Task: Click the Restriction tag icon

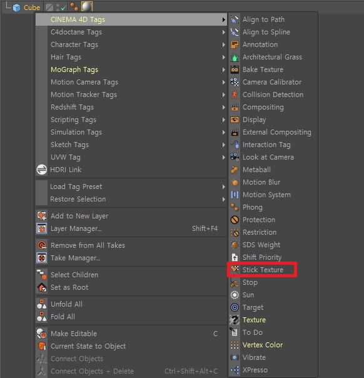Action: pyautogui.click(x=235, y=232)
